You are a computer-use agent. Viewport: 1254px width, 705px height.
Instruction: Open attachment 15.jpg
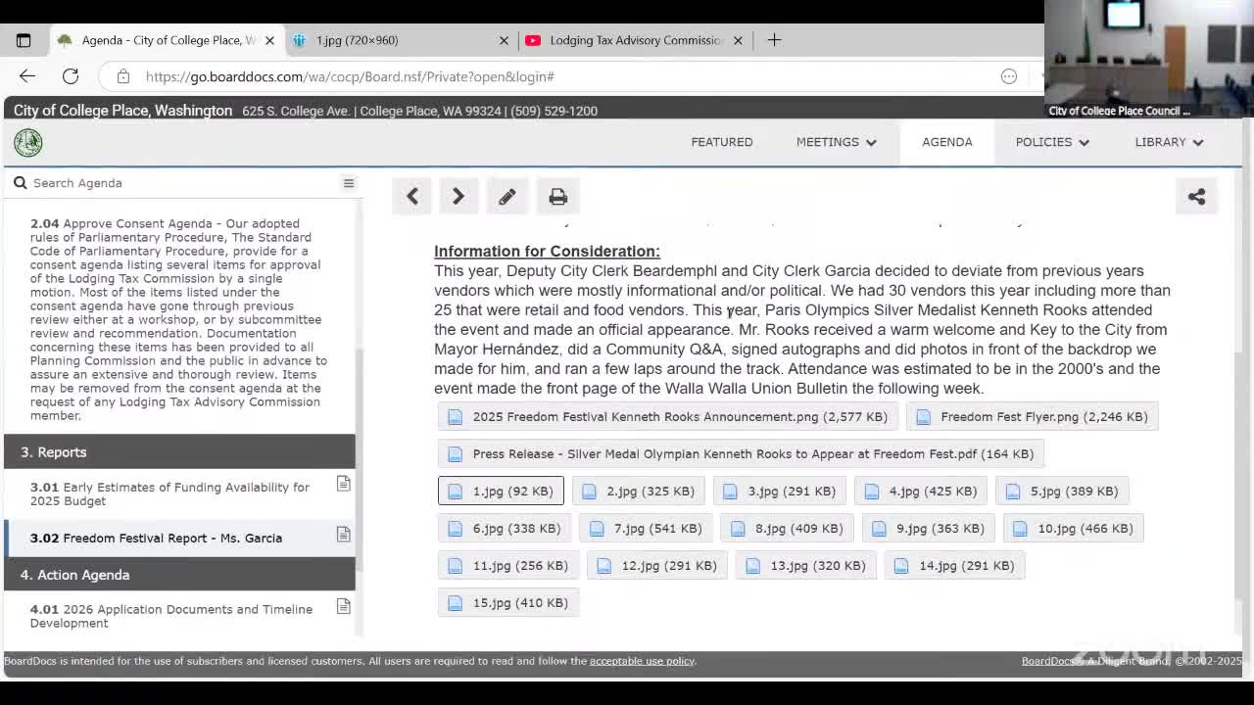tap(507, 603)
